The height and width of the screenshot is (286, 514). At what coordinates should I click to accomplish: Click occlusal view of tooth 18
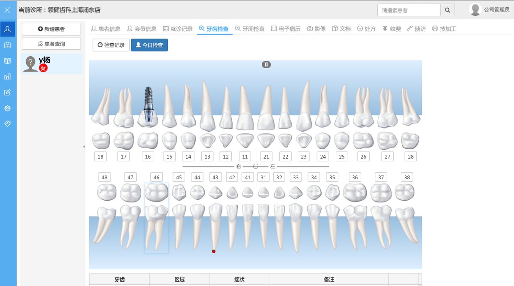click(101, 141)
